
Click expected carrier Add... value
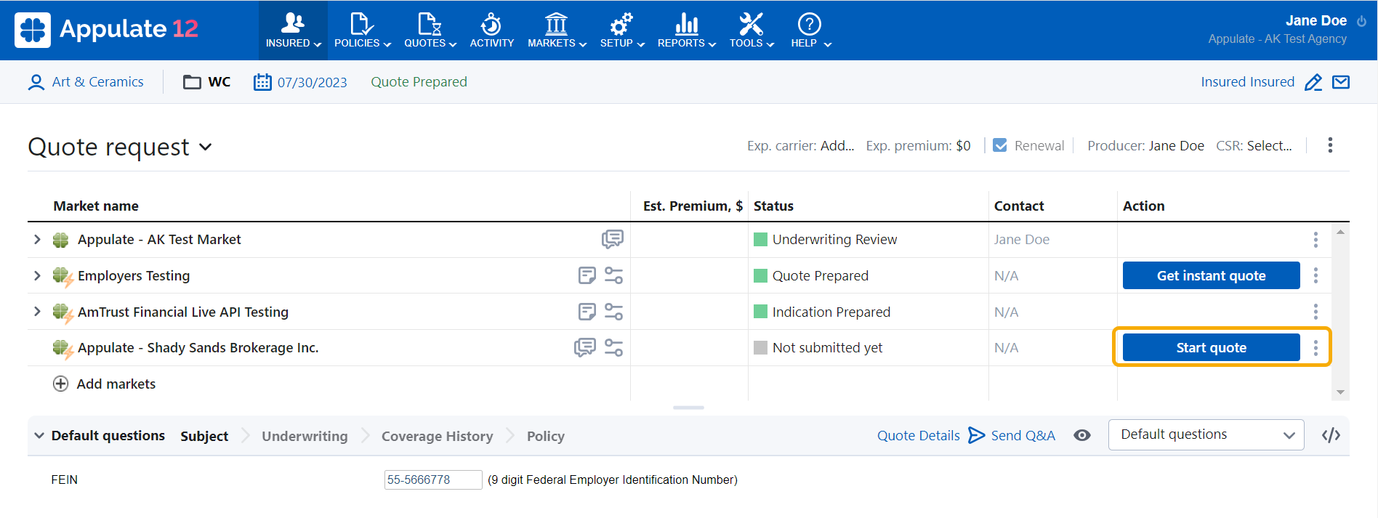pos(837,146)
